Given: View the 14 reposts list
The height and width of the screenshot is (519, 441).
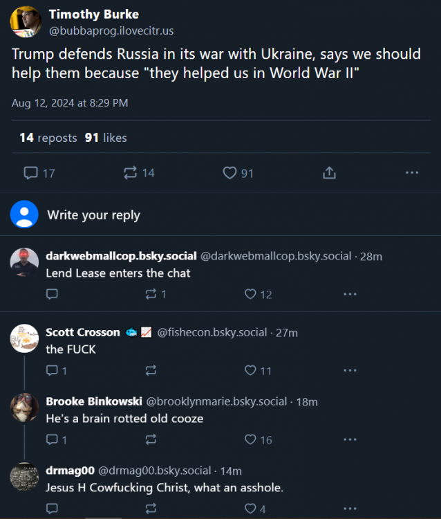Looking at the screenshot, I should click(x=48, y=138).
